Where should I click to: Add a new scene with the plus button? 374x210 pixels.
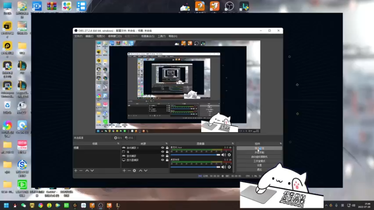(76, 171)
